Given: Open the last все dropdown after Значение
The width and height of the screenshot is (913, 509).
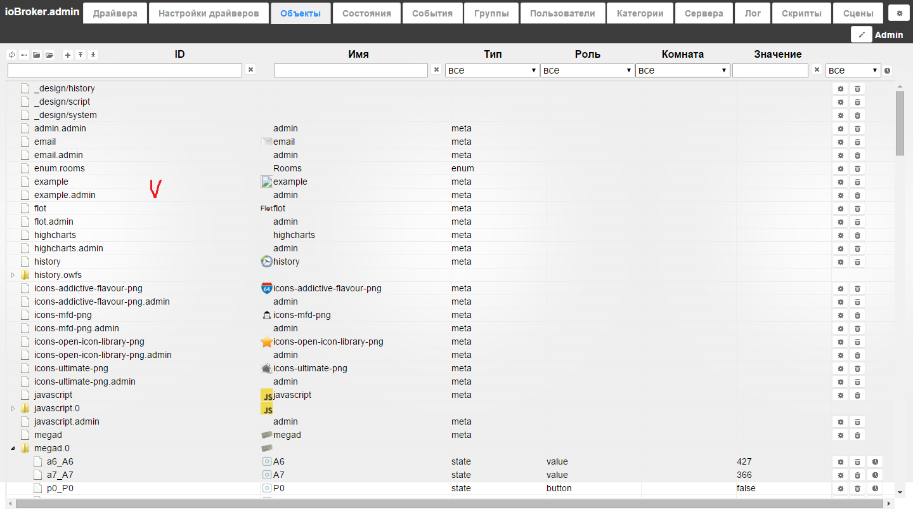Looking at the screenshot, I should pyautogui.click(x=853, y=70).
